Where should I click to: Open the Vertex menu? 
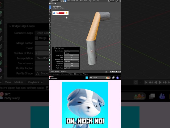pyautogui.click(x=86, y=1)
